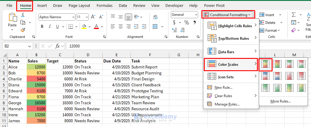Click the Borders icon in Font group
Image resolution: width=311 pixels, height=127 pixels.
click(71, 26)
